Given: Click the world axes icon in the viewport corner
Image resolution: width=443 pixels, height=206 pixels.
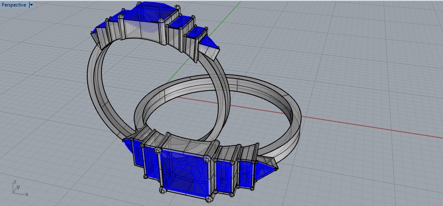Looking at the screenshot, I should (x=20, y=188).
